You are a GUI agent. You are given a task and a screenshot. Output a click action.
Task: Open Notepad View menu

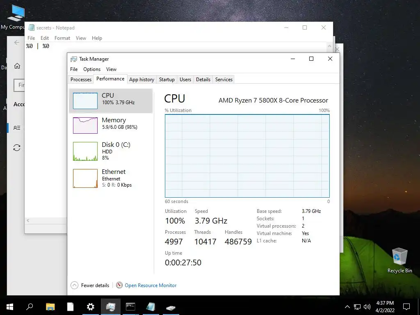click(x=81, y=38)
